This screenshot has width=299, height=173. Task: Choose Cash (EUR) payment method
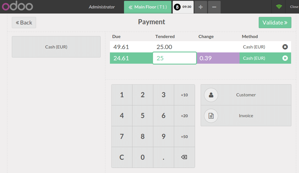pyautogui.click(x=56, y=47)
